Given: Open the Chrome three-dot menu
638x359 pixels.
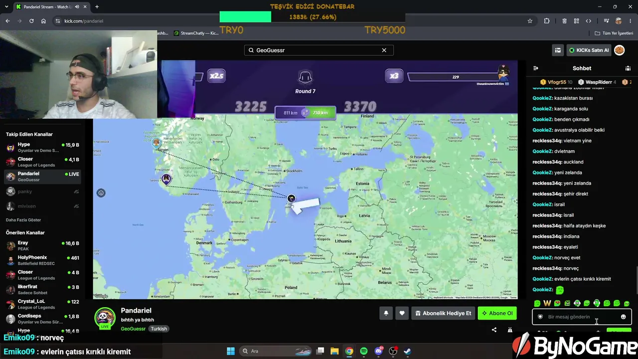Looking at the screenshot, I should (x=631, y=21).
